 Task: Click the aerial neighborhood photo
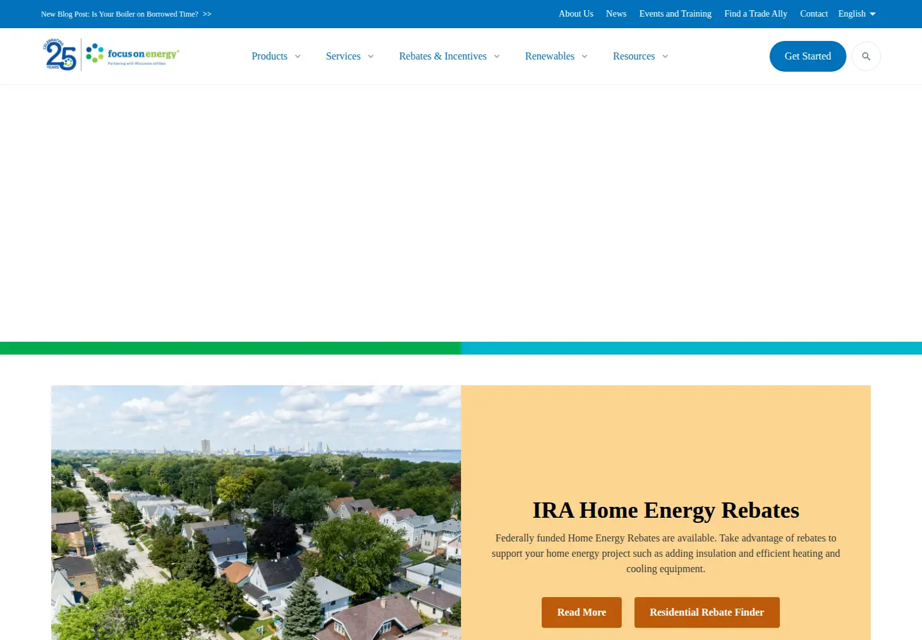[x=256, y=513]
